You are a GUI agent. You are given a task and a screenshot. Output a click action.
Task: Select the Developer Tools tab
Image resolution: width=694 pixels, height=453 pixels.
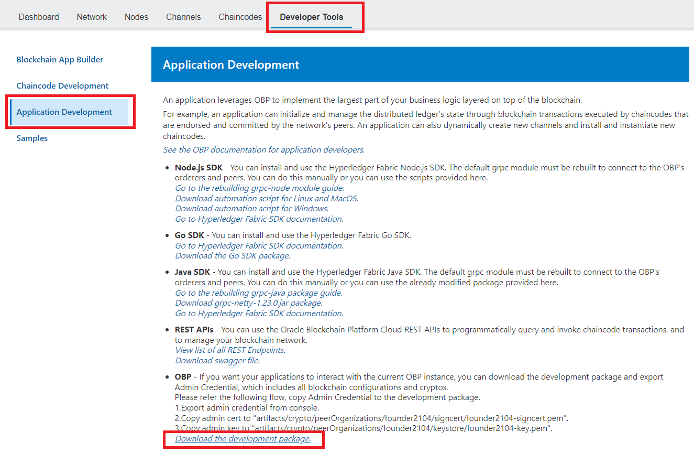pos(312,17)
